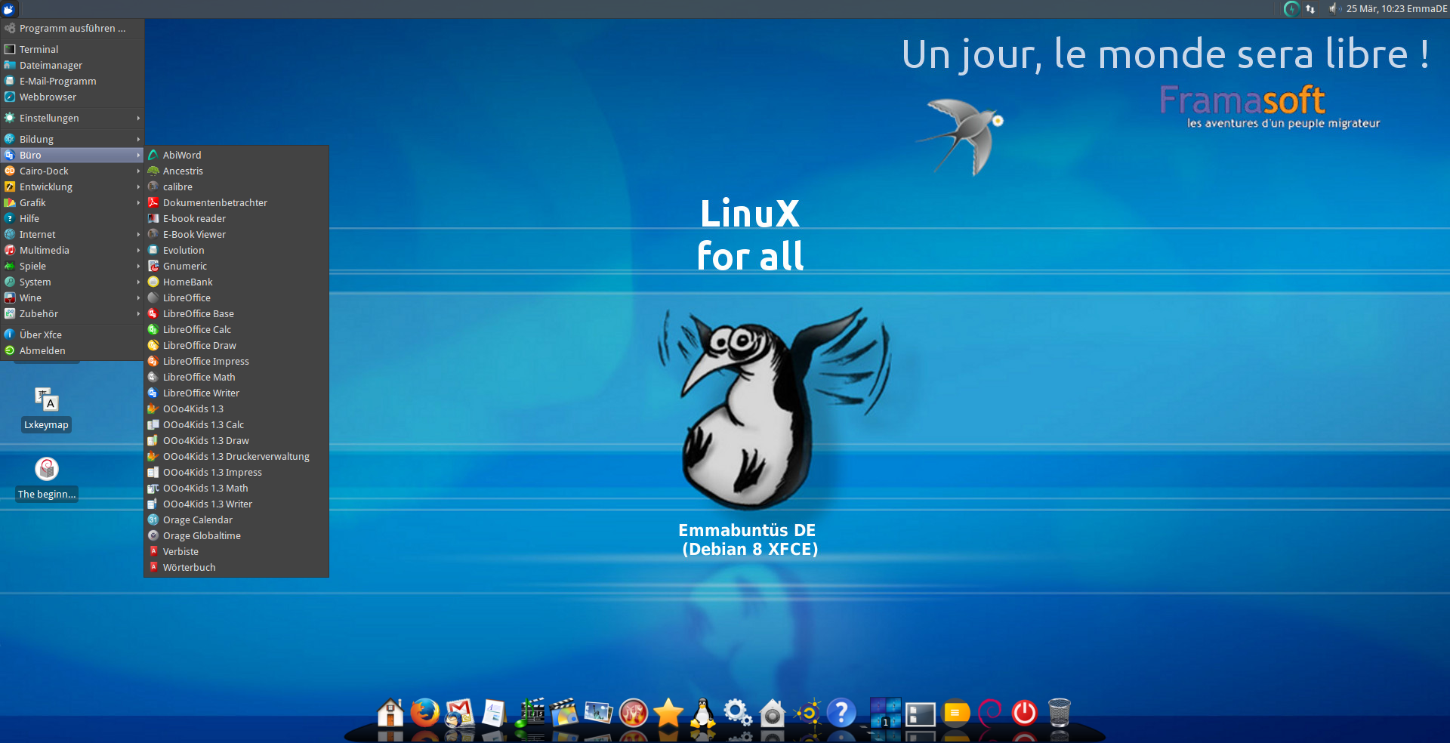Click the red power button in the dock
Viewport: 1450px width, 743px height.
pos(1025,712)
